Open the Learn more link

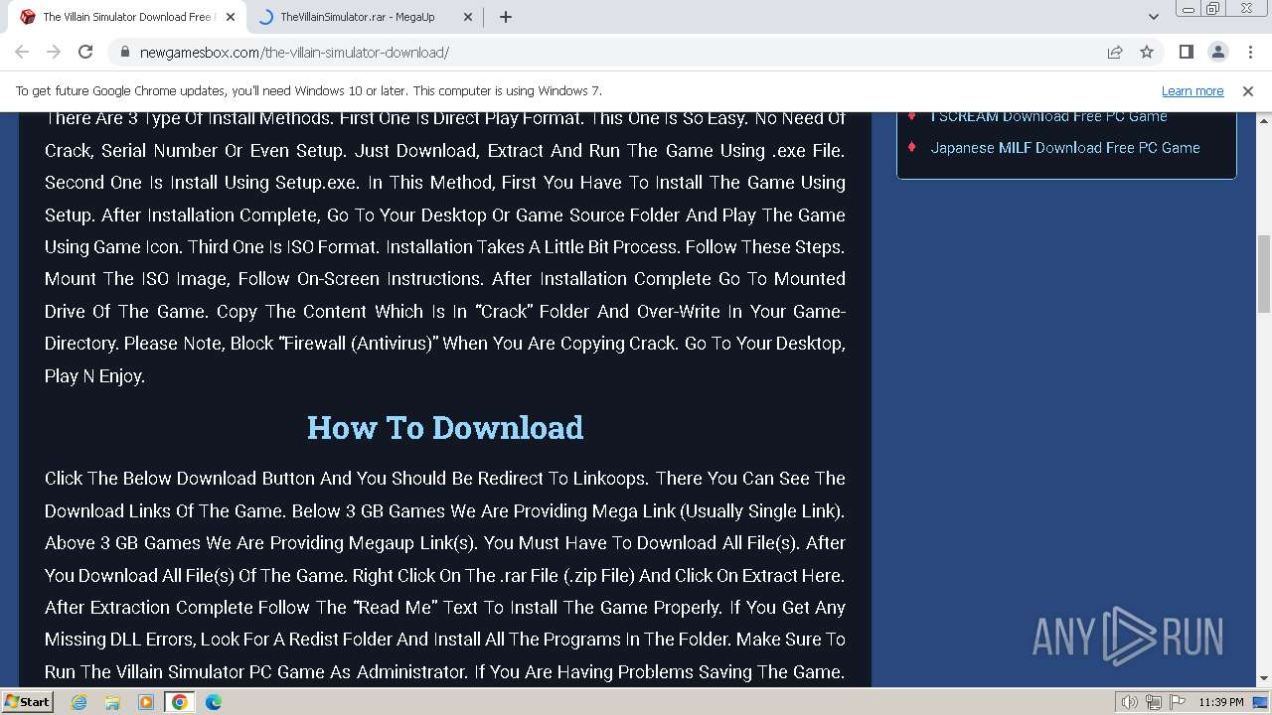click(x=1192, y=90)
